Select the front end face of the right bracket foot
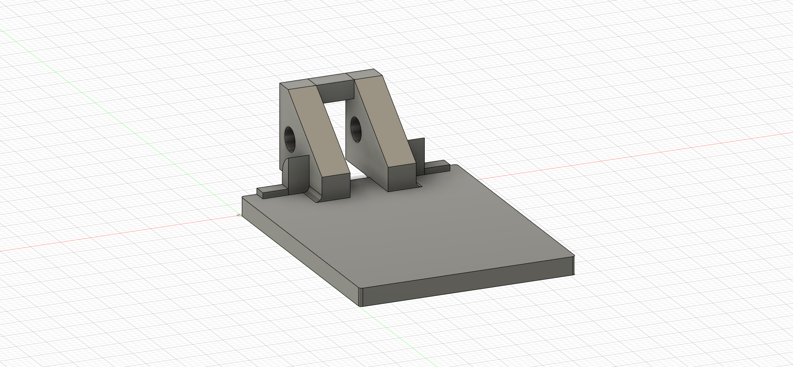 [402, 177]
